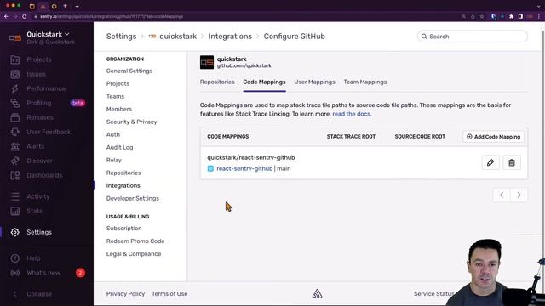Screen dimensions: 545x306
Task: Select Settings gear in sidebar
Action: click(15, 232)
